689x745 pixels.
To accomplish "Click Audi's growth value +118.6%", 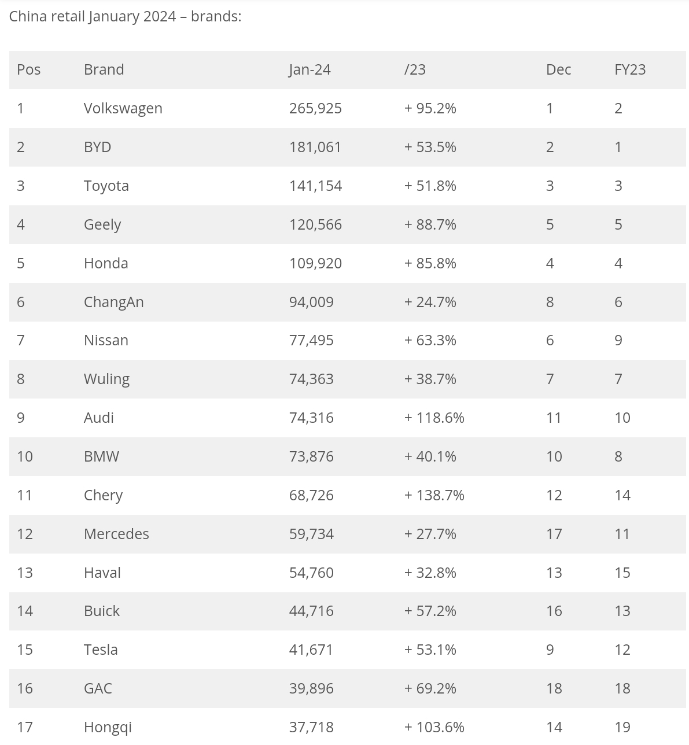I will point(434,418).
